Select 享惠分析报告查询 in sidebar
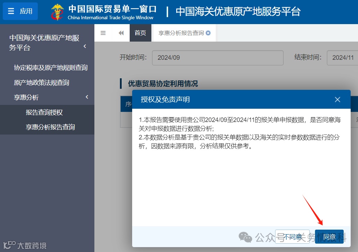This screenshot has height=252, width=358. [x=50, y=127]
